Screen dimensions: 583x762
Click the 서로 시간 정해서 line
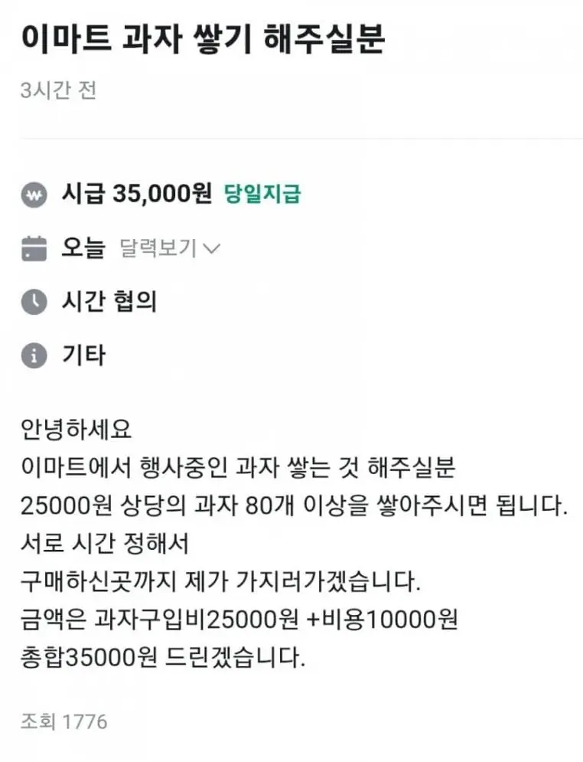click(105, 544)
